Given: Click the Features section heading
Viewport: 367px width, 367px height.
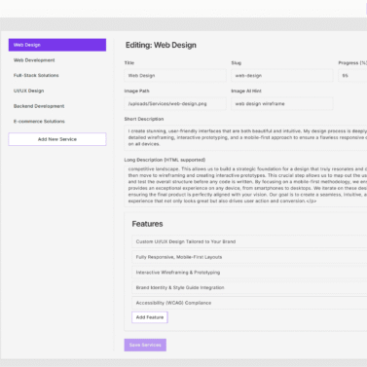Looking at the screenshot, I should [147, 224].
